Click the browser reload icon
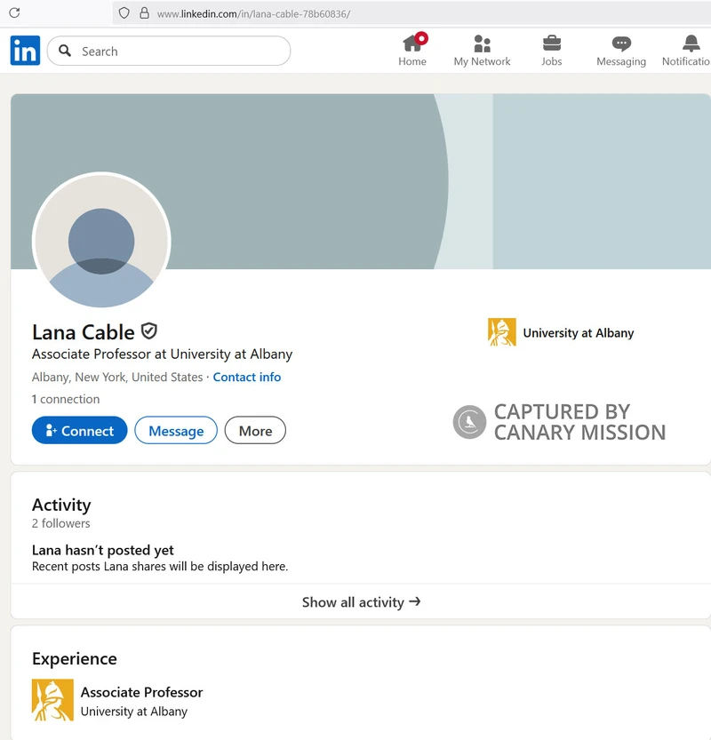 pos(14,12)
